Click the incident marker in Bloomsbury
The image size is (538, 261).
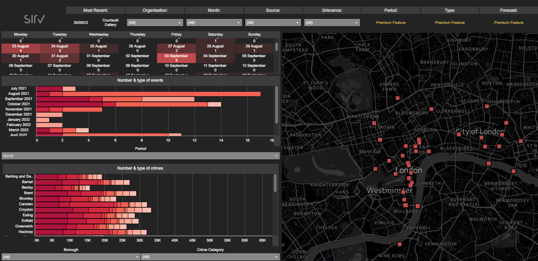point(432,110)
